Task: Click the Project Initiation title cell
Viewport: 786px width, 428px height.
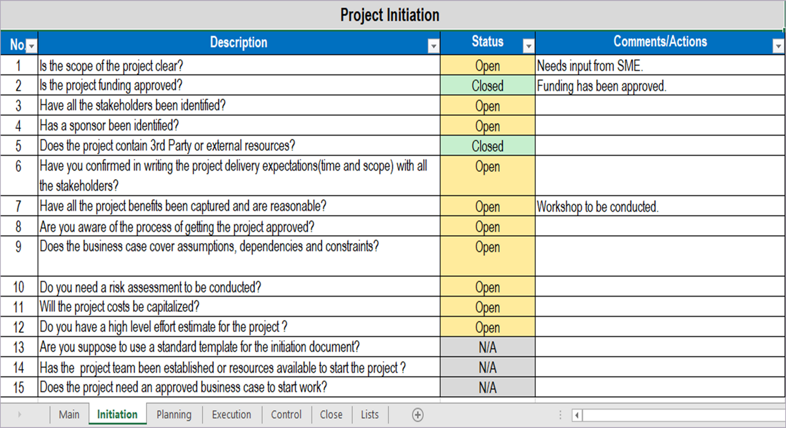Action: 390,15
